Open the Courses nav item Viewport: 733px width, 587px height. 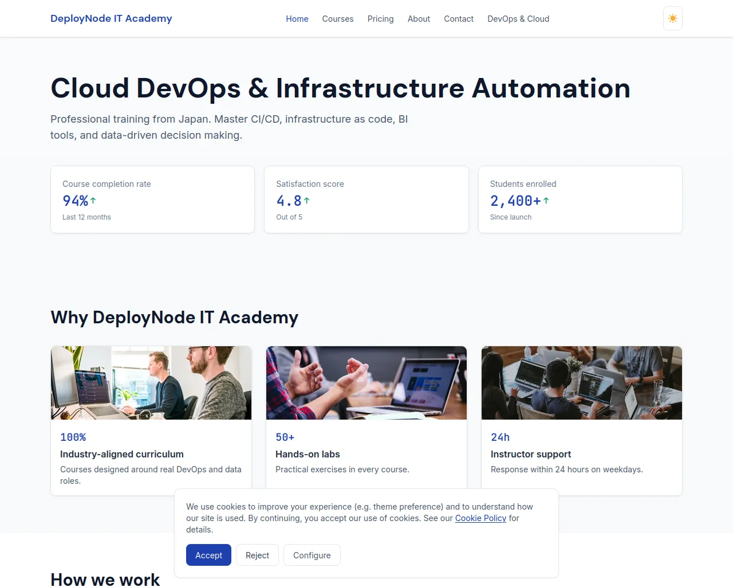click(x=338, y=19)
